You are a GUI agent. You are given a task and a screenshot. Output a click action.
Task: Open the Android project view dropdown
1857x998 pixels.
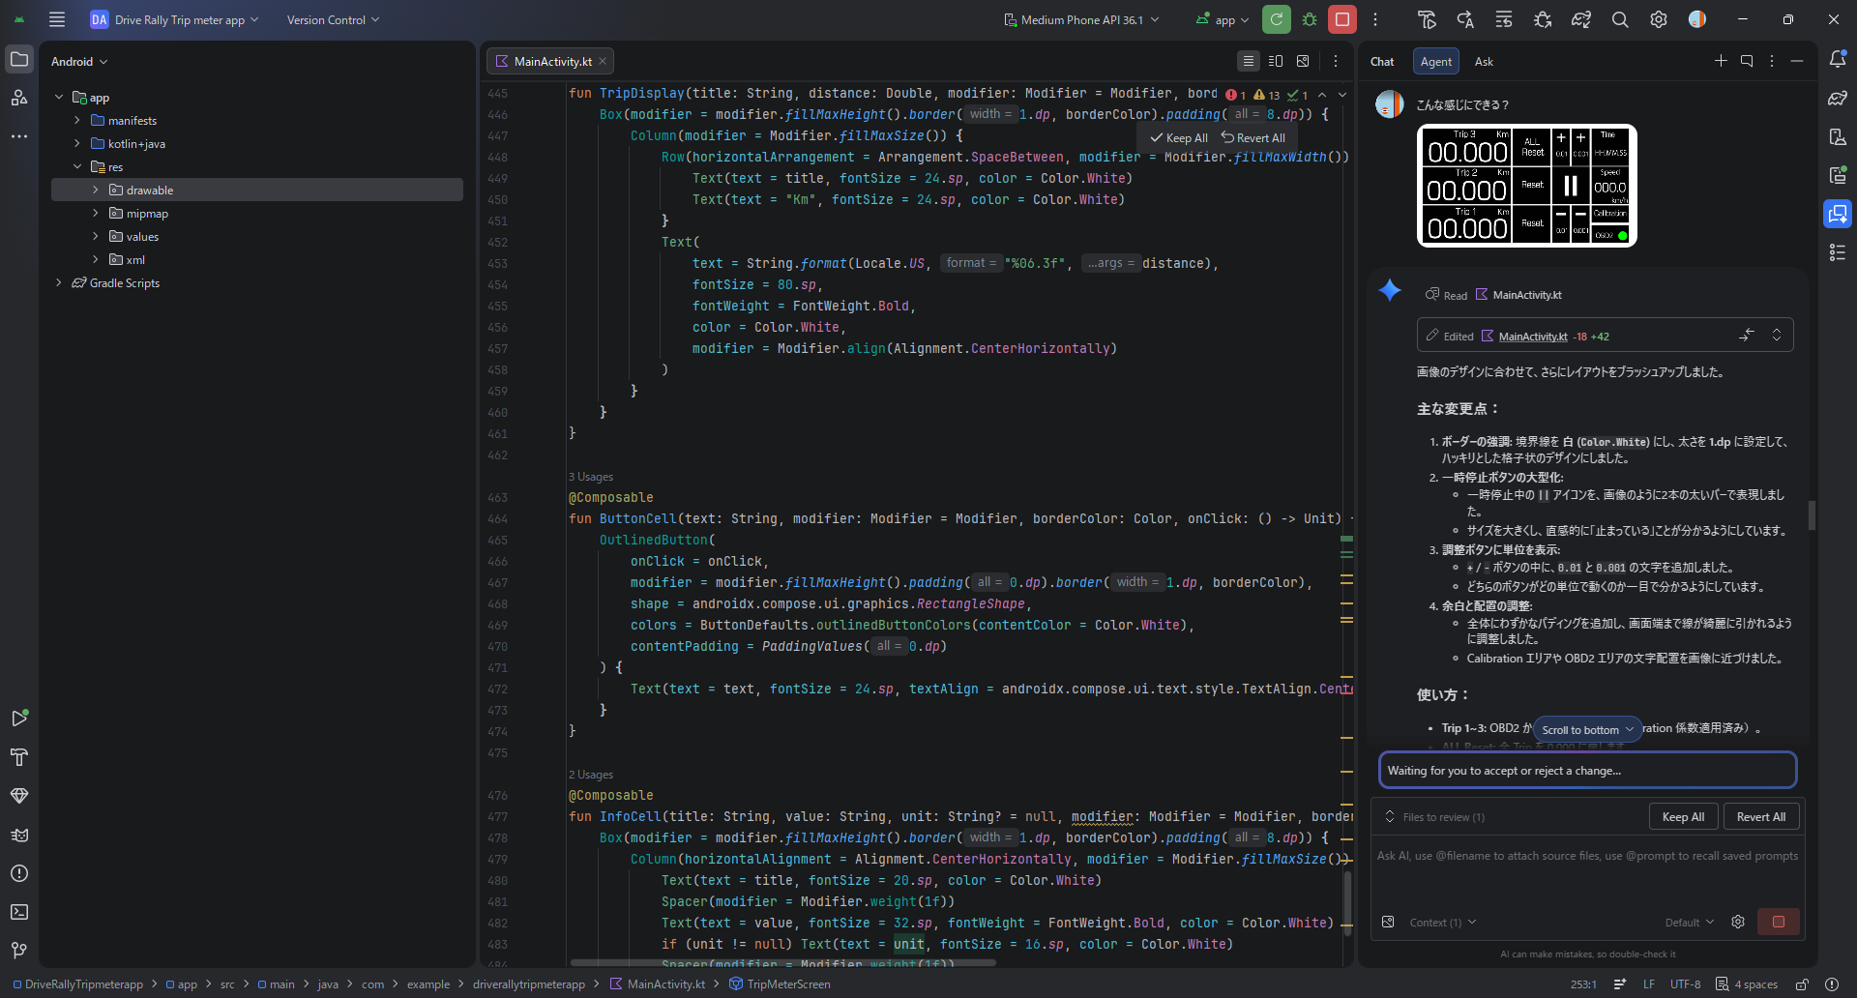click(x=79, y=61)
